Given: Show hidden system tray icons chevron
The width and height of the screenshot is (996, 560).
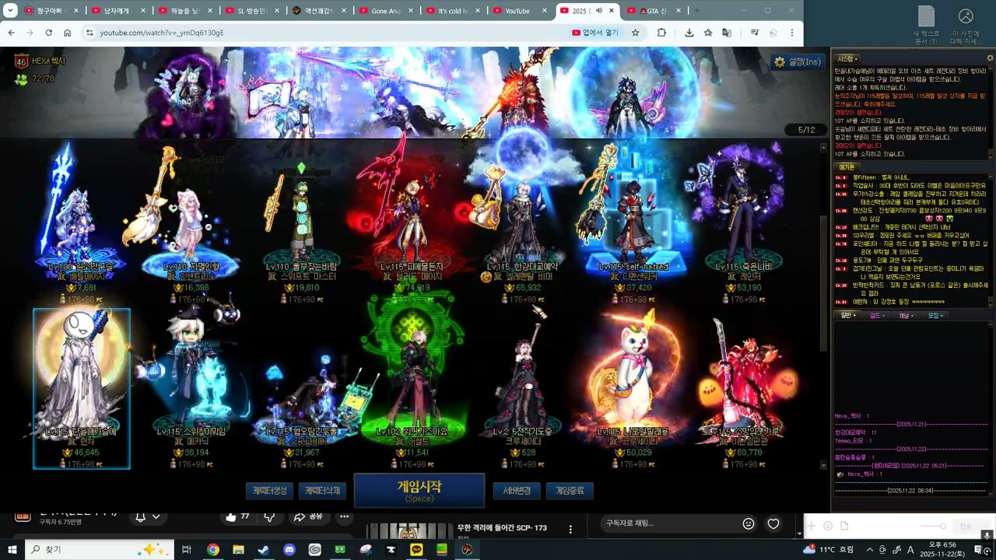Looking at the screenshot, I should coord(870,549).
